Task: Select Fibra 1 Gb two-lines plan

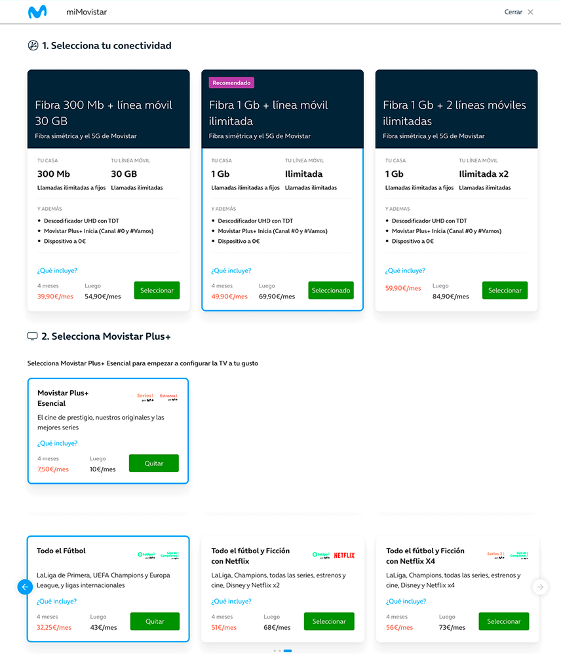Action: pos(505,291)
